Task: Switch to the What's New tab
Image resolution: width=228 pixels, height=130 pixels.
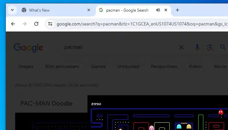Action: point(56,10)
